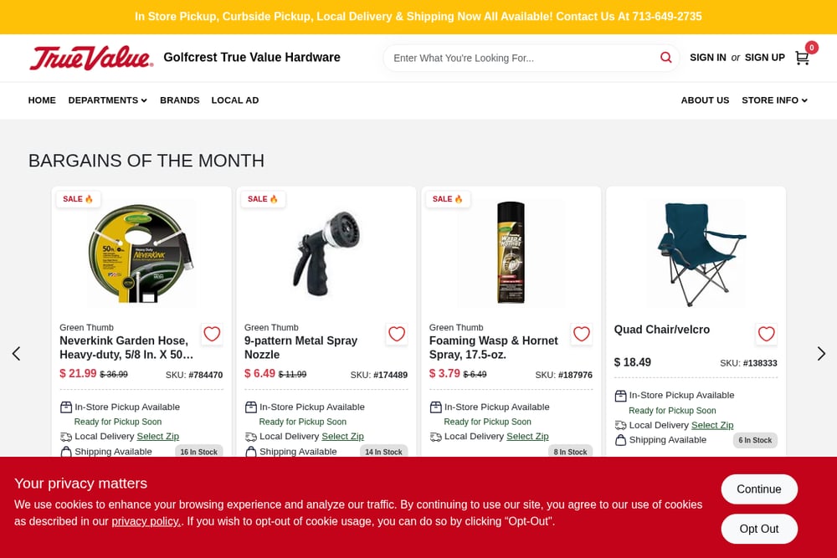This screenshot has height=558, width=837.
Task: Open the About Us page
Action: (705, 100)
